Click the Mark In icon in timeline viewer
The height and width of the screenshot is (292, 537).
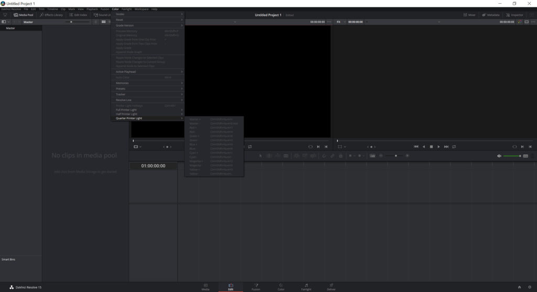click(x=522, y=147)
